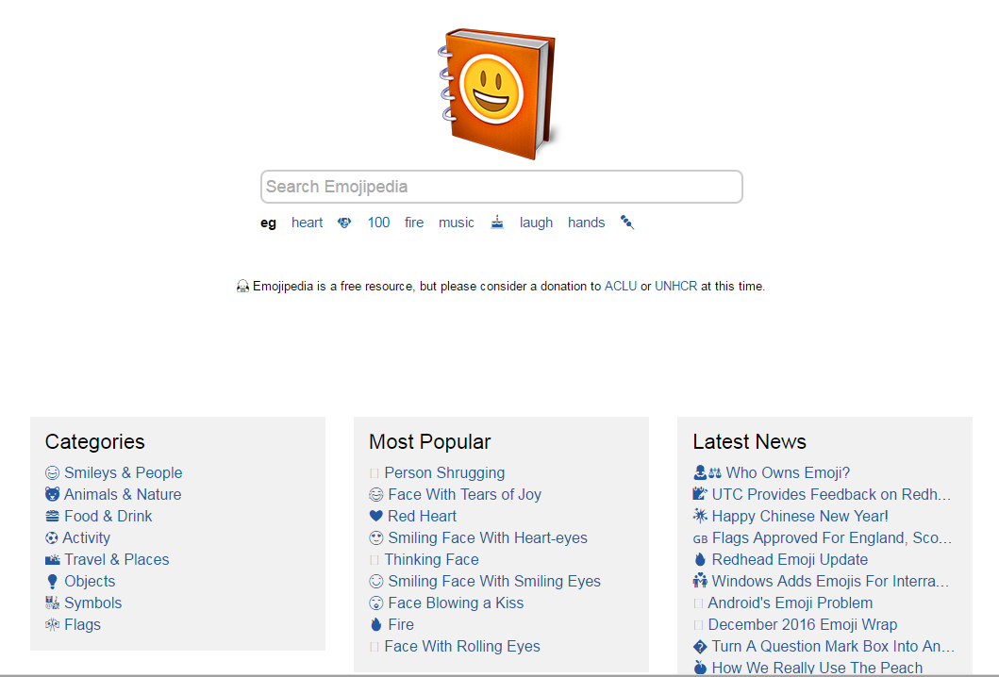Click the sparkler icon beside Happy Chinese New Year

click(700, 517)
